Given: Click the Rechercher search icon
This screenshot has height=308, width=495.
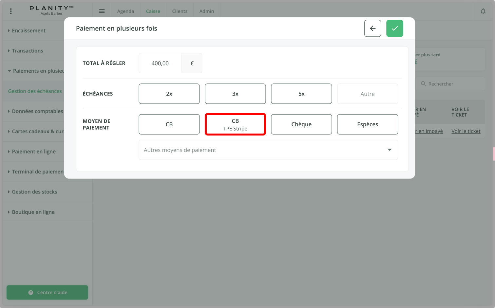Looking at the screenshot, I should coord(423,84).
